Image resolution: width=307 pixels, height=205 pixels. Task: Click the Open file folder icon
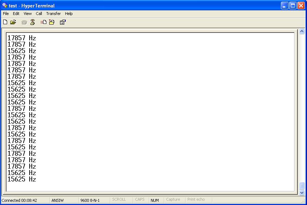click(x=13, y=22)
